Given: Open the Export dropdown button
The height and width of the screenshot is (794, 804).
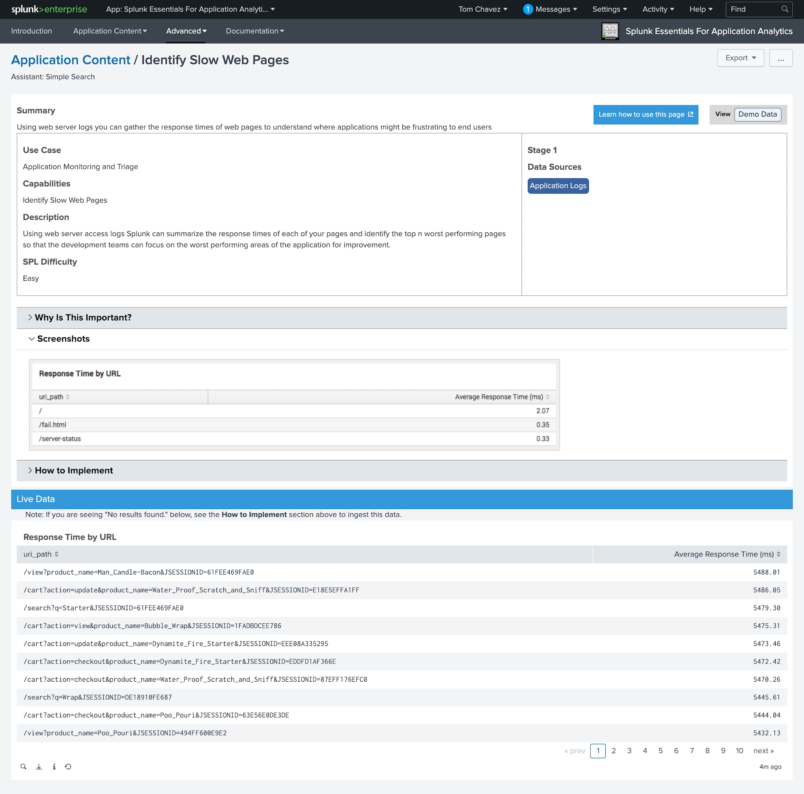Looking at the screenshot, I should [740, 58].
